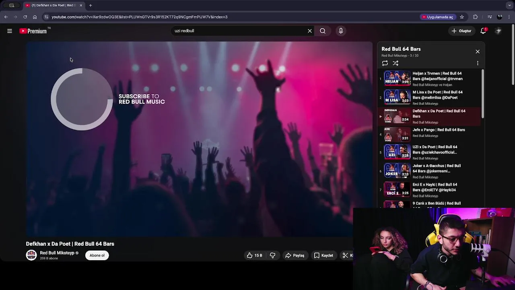Screen dimensions: 515x290
Task: Open the Red Bull Miksteyp channel avatar
Action: pyautogui.click(x=31, y=255)
